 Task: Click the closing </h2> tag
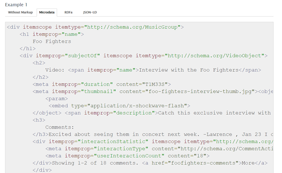[41, 77]
